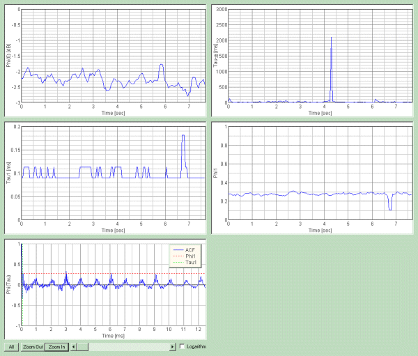Image resolution: width=418 pixels, height=356 pixels.
Task: Click the Time [ms] axis label
Action: (113, 335)
